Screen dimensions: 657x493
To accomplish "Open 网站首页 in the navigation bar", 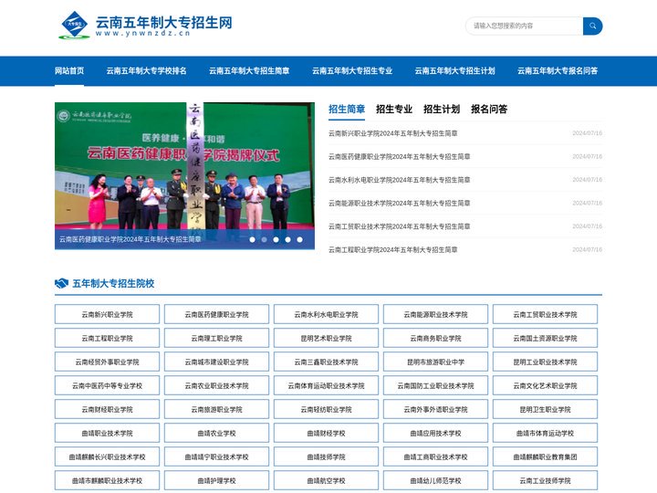I will [69, 71].
